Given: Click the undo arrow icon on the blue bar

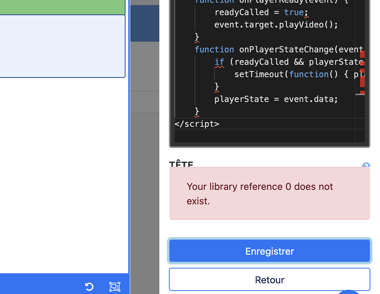Looking at the screenshot, I should pyautogui.click(x=89, y=287).
